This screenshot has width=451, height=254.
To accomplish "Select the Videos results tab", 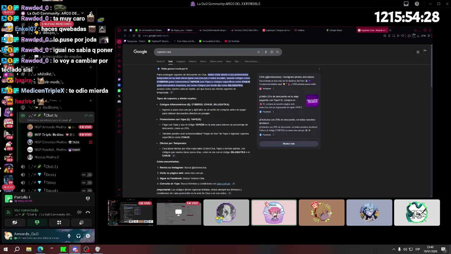I will pos(203,61).
